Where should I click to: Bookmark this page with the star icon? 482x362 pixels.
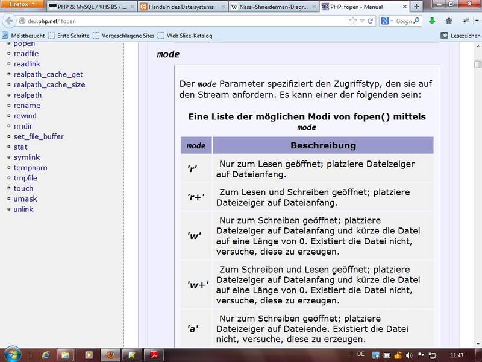point(353,21)
